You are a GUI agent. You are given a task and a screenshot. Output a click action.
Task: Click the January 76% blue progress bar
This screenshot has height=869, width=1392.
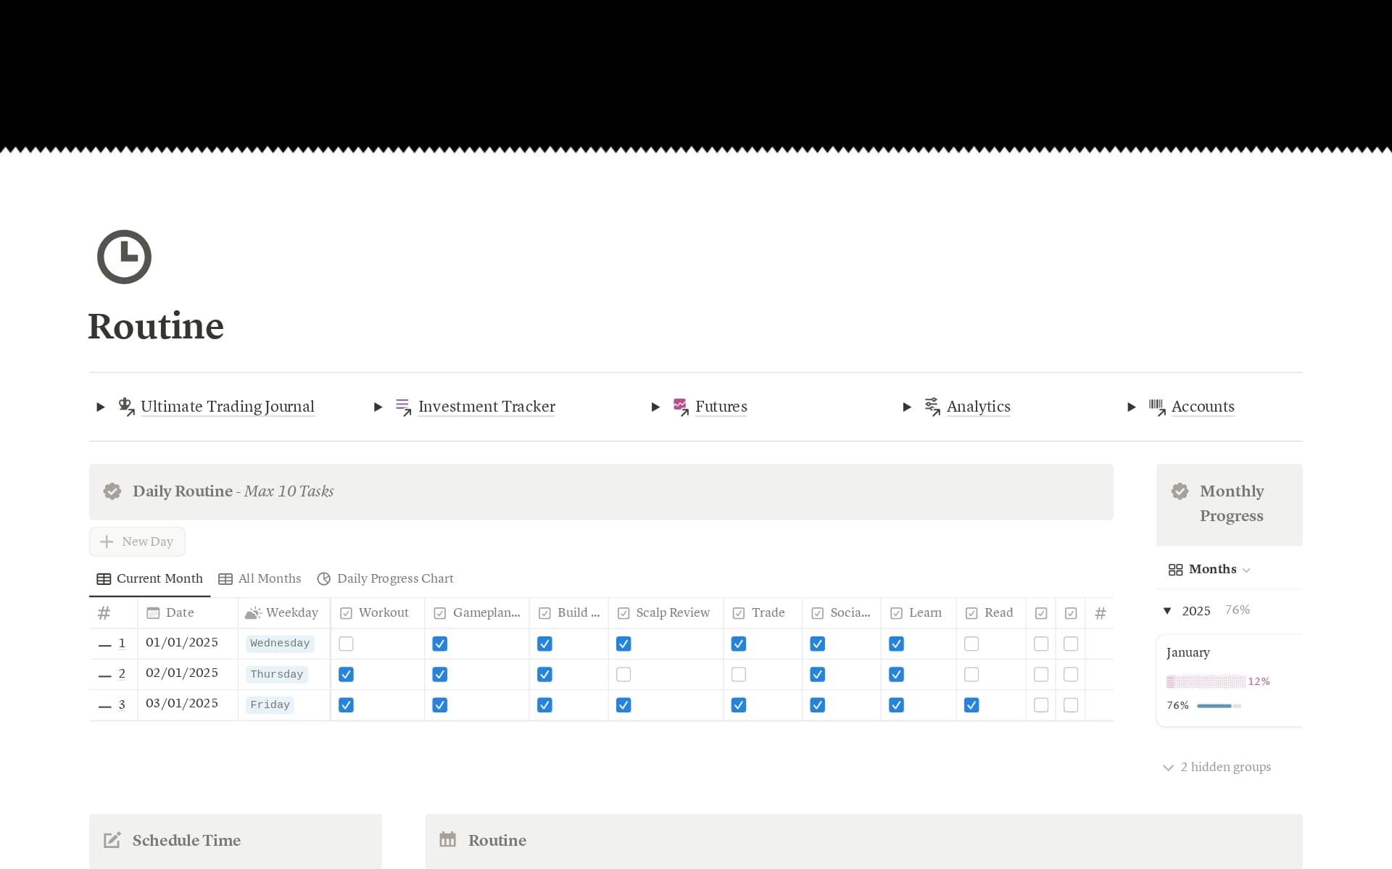1219,706
